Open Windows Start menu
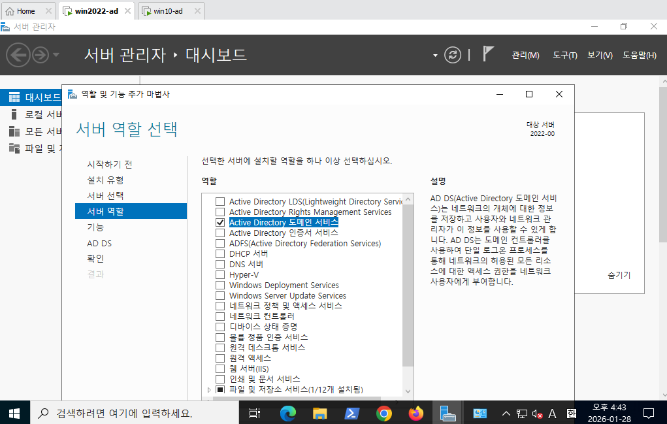 pyautogui.click(x=14, y=413)
